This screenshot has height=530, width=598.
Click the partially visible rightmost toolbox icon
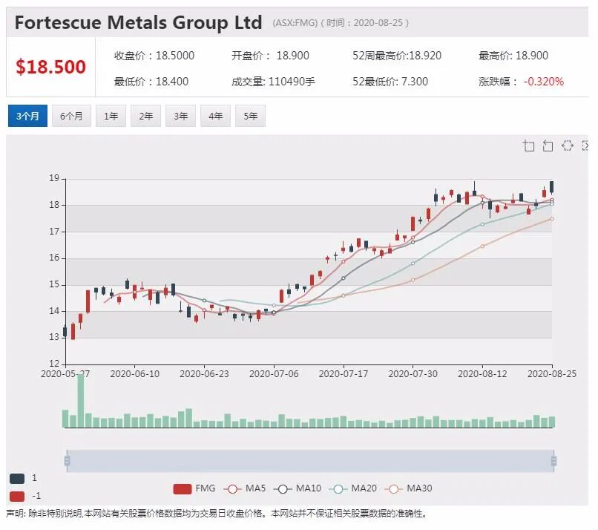tap(585, 145)
